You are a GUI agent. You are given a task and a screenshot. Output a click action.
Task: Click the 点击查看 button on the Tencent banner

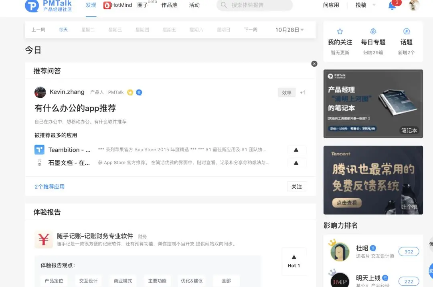click(x=347, y=203)
